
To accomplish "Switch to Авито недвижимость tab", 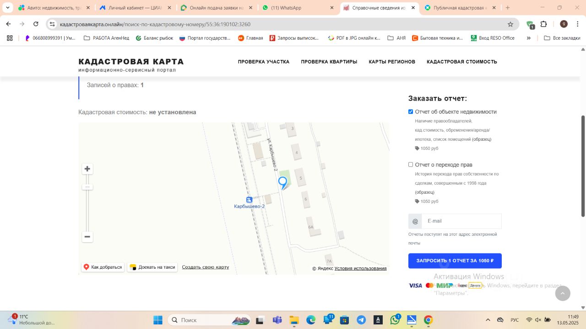I will click(54, 8).
